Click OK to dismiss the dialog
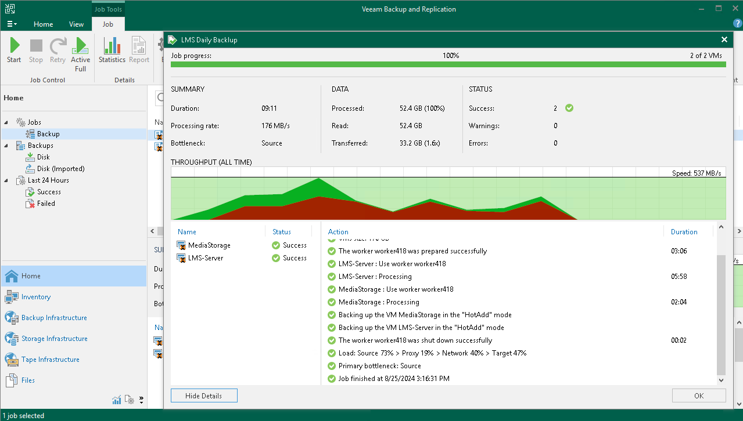Image resolution: width=743 pixels, height=421 pixels. pyautogui.click(x=699, y=395)
